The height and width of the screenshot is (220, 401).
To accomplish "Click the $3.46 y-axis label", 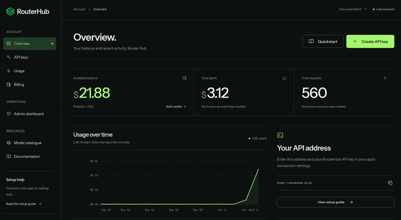I will tap(94, 161).
